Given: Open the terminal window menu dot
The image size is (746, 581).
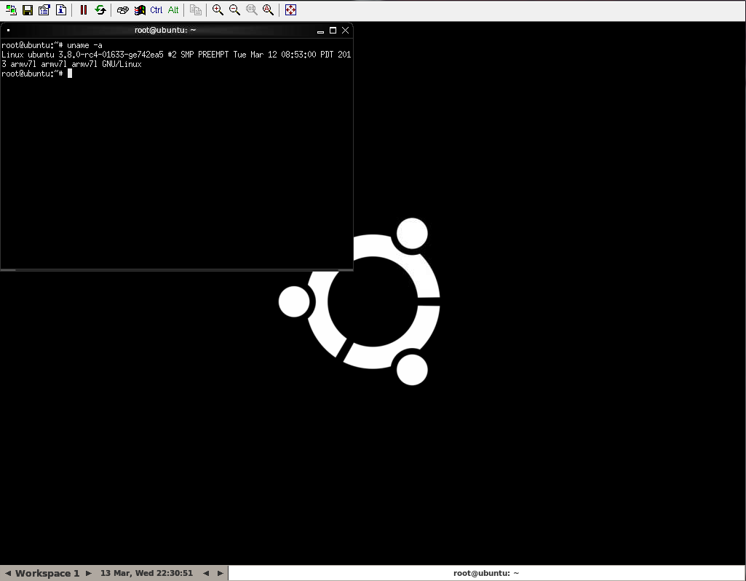Looking at the screenshot, I should point(9,31).
